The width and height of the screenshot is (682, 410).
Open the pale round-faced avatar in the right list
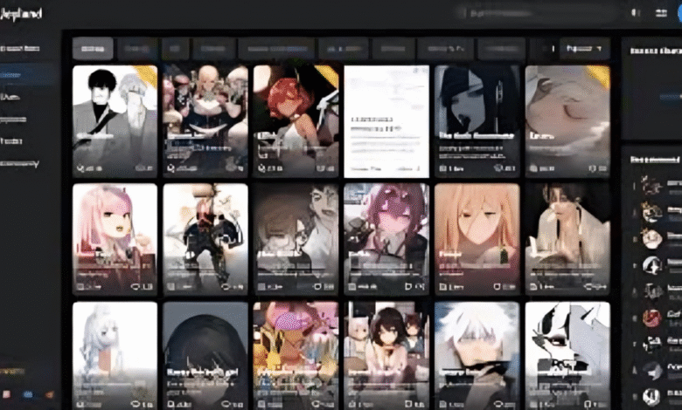click(652, 239)
